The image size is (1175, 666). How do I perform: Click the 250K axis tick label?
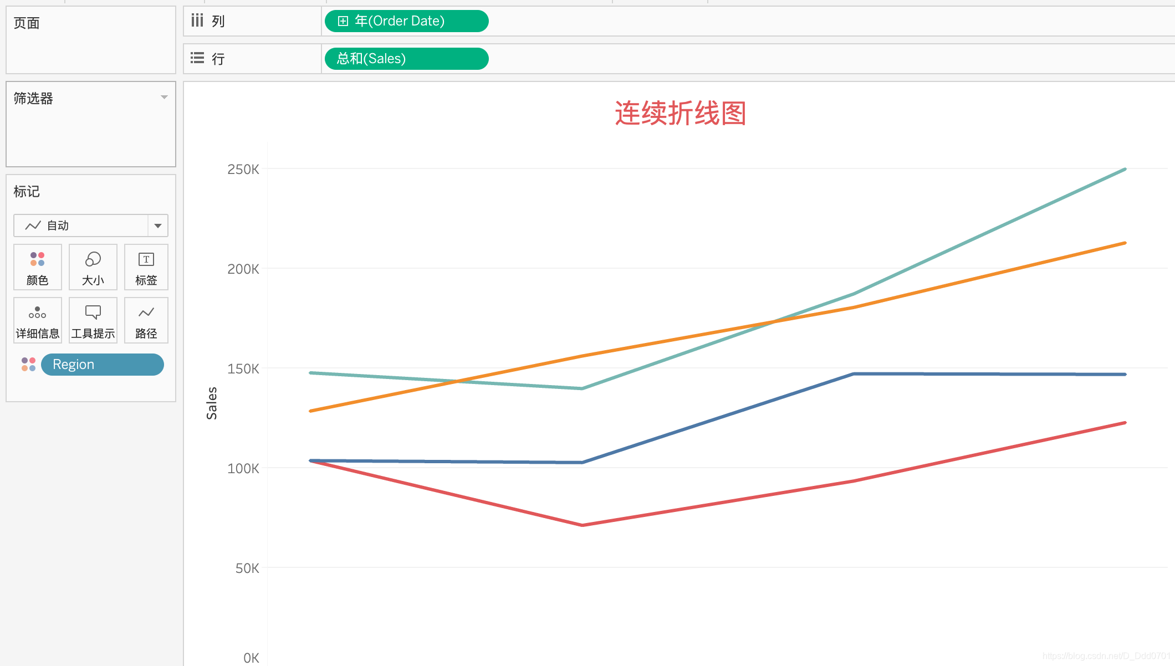pos(243,170)
